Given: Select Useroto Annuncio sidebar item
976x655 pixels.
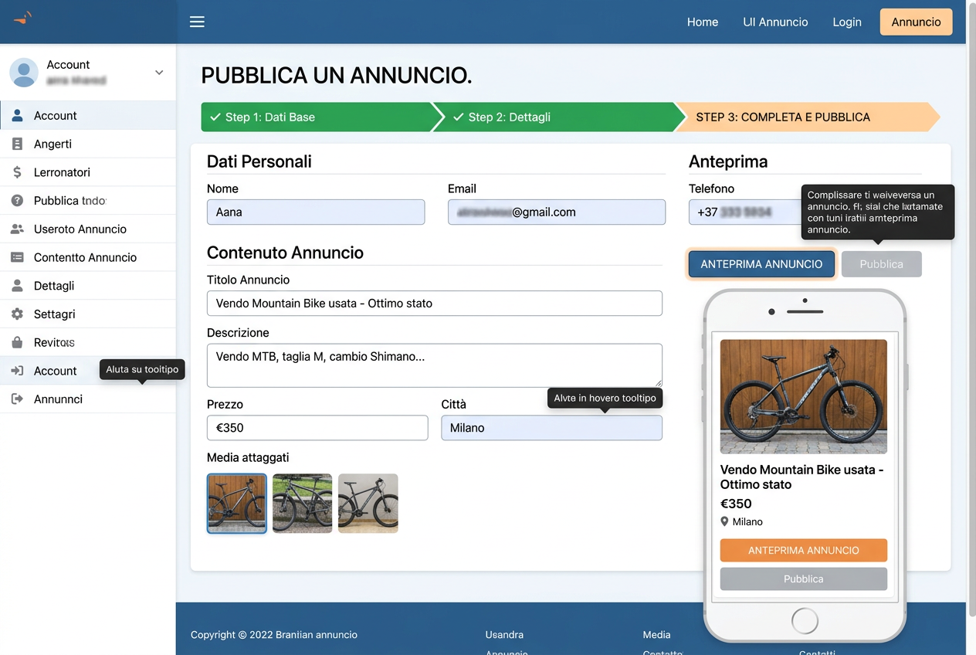Looking at the screenshot, I should pyautogui.click(x=88, y=229).
